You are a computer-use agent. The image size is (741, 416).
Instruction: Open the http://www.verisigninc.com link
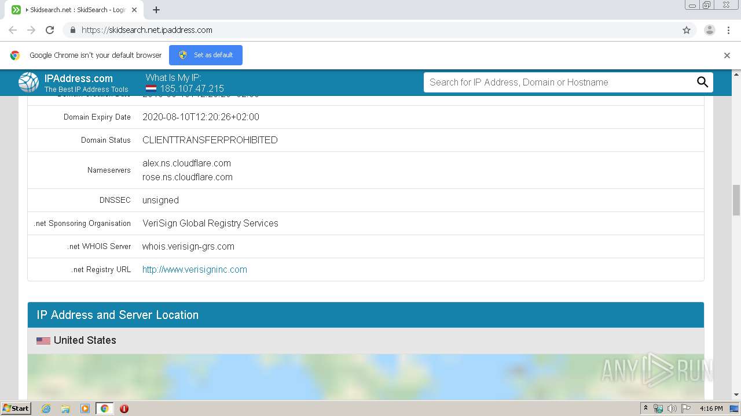[195, 269]
